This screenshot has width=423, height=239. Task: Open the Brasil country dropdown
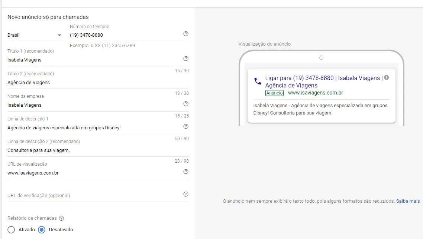coord(36,35)
